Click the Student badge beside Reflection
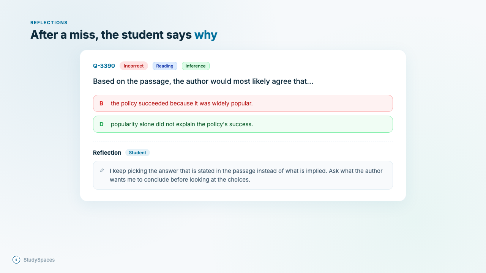 [137, 153]
